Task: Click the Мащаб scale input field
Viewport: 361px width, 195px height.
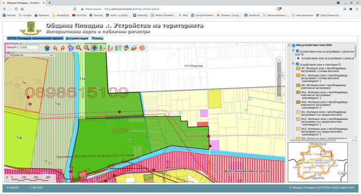Action: click(29, 47)
